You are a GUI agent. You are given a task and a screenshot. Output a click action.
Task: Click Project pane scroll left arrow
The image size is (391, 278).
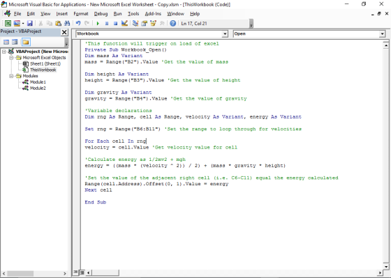pos(3,273)
